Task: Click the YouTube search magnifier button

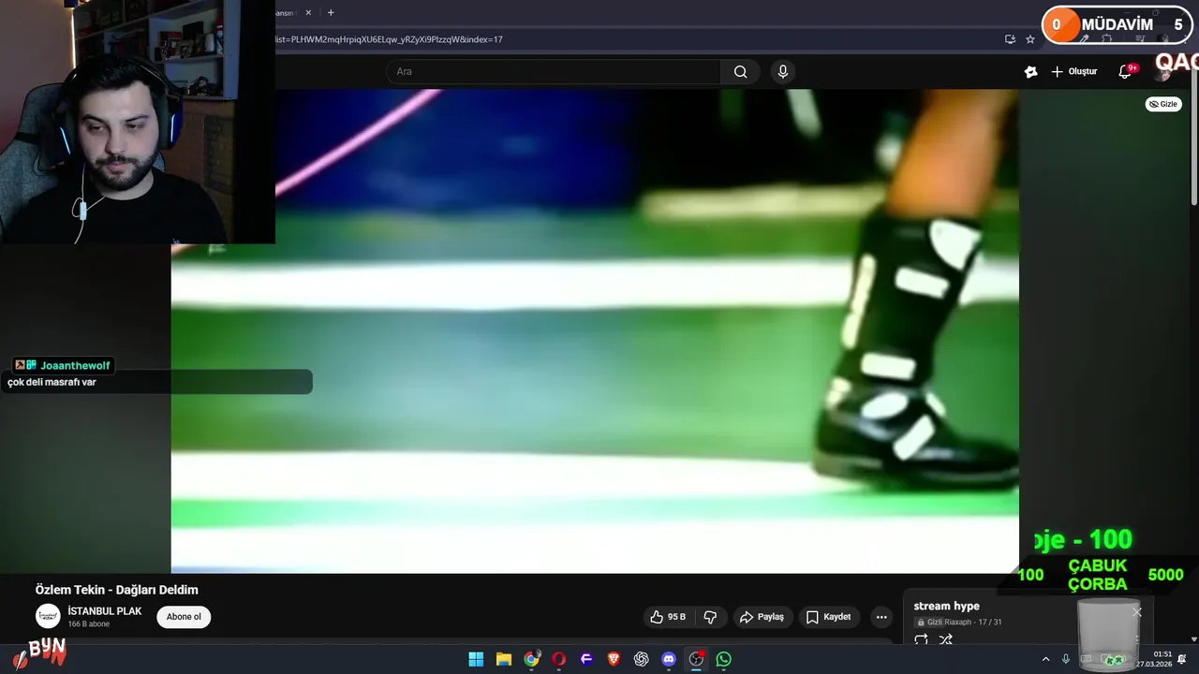Action: [740, 72]
